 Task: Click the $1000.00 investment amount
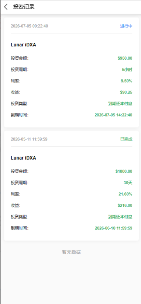click(124, 171)
